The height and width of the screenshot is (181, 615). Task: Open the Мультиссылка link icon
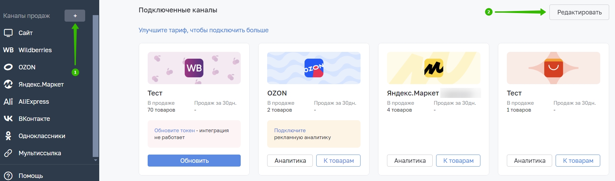click(8, 153)
